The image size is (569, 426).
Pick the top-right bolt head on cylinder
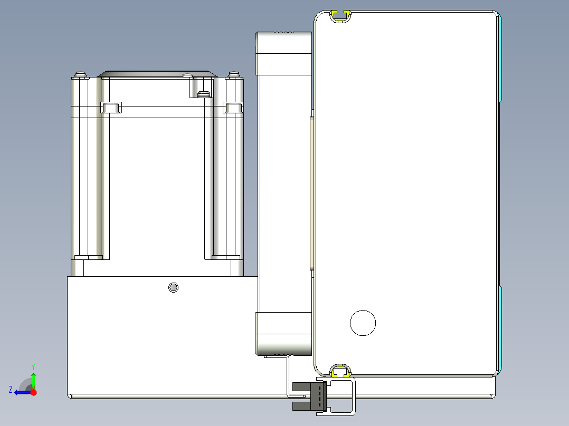234,75
